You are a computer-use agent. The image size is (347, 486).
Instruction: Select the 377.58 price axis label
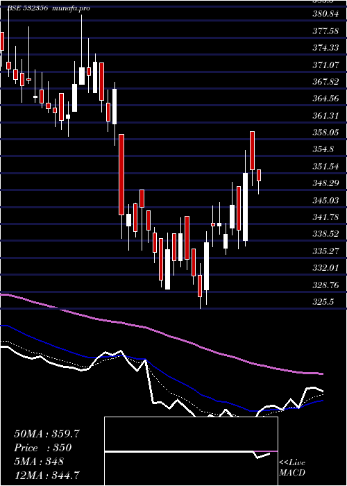[325, 31]
